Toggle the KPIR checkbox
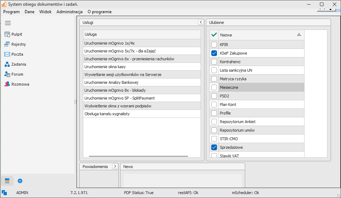The height and width of the screenshot is (198, 341). pos(214,45)
